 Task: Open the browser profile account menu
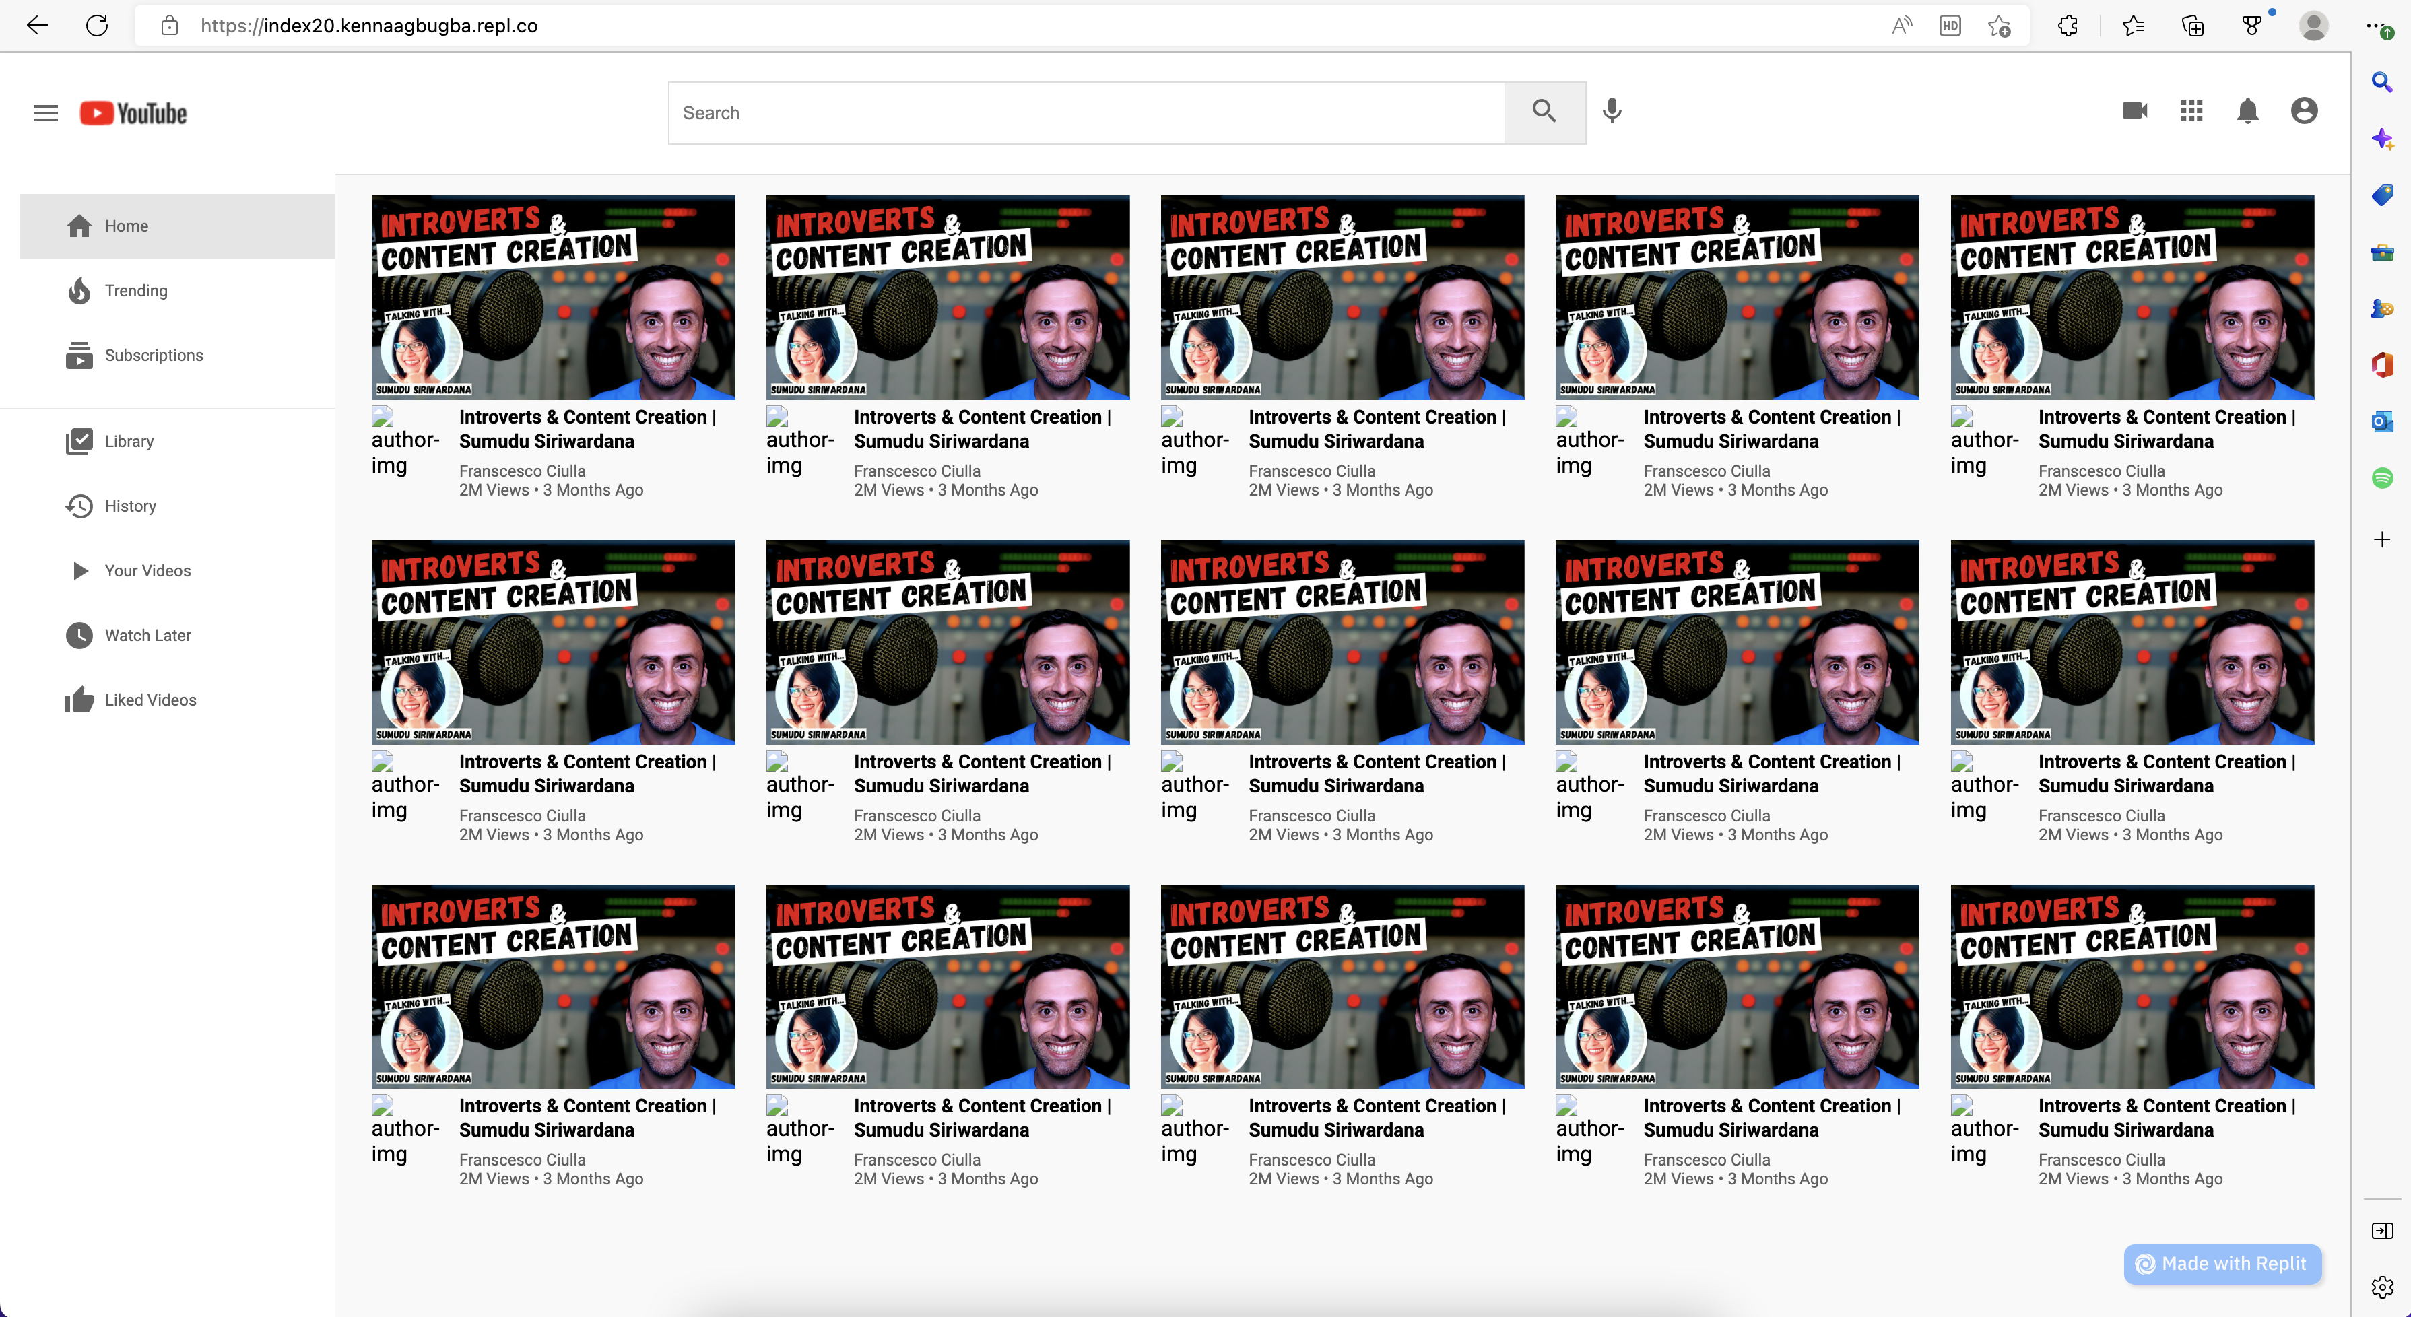(2313, 26)
